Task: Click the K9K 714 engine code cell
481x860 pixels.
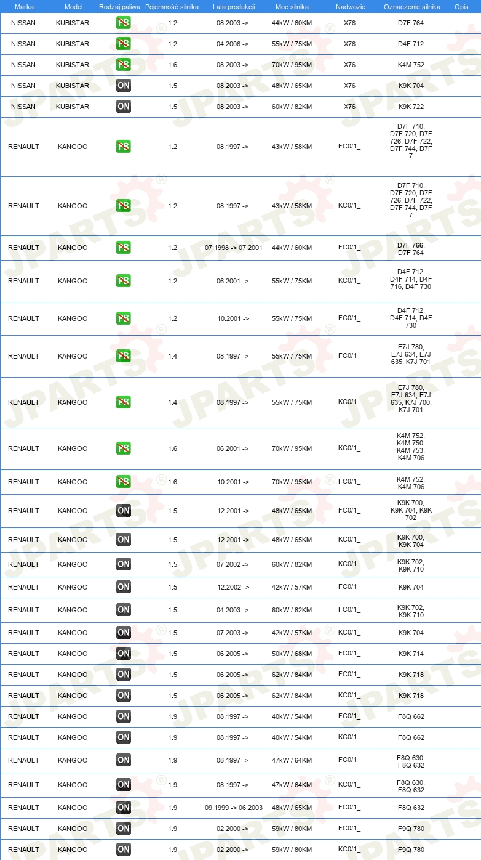Action: pyautogui.click(x=411, y=654)
